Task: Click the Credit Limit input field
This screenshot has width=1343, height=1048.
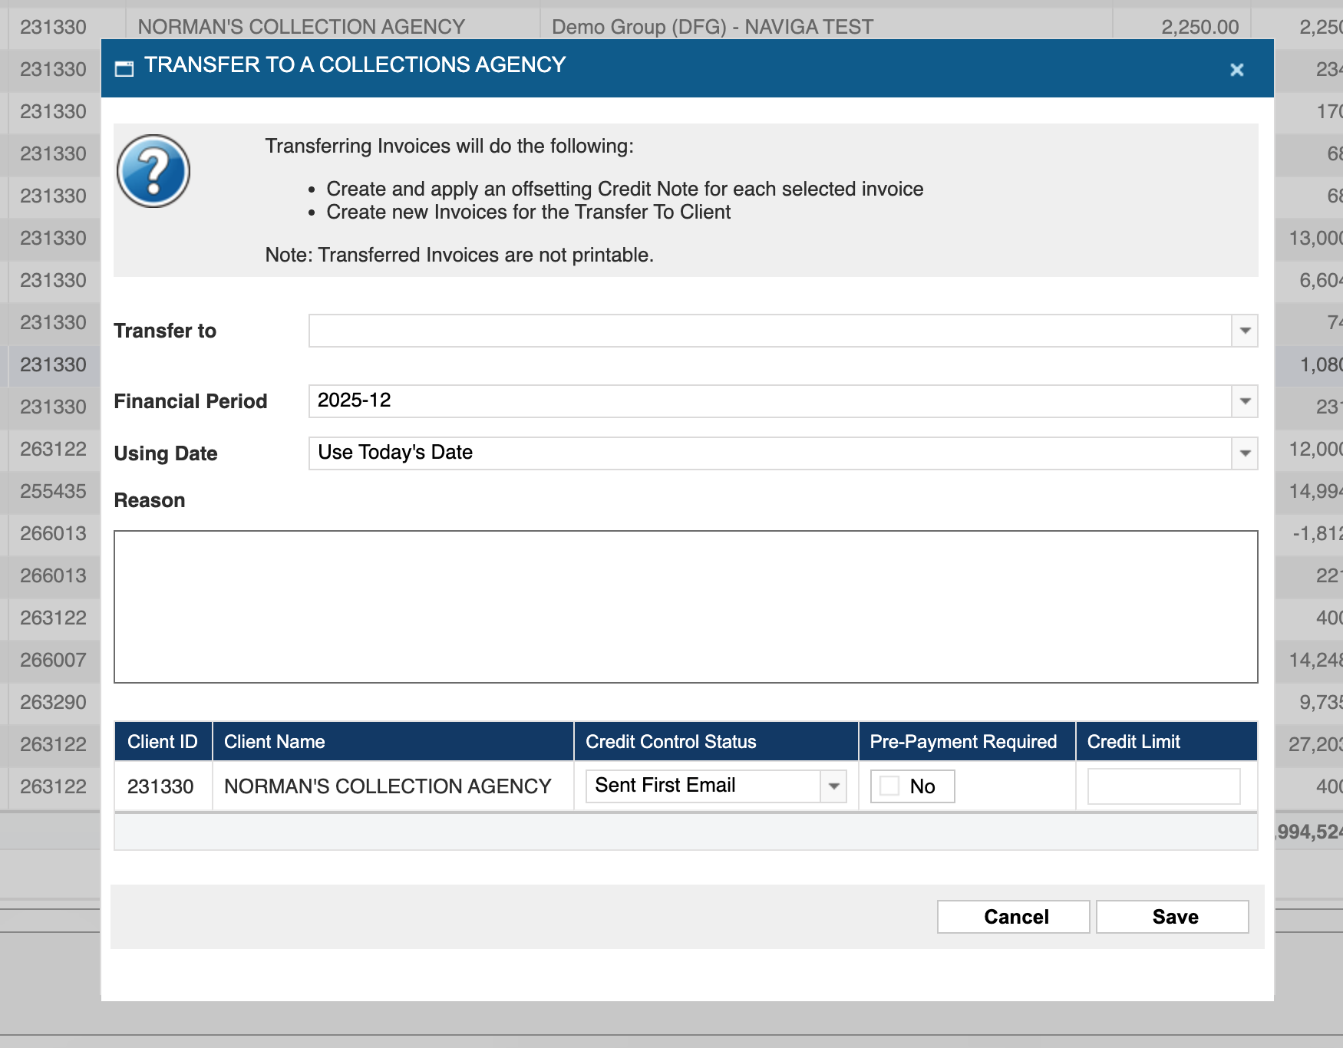Action: (x=1163, y=786)
